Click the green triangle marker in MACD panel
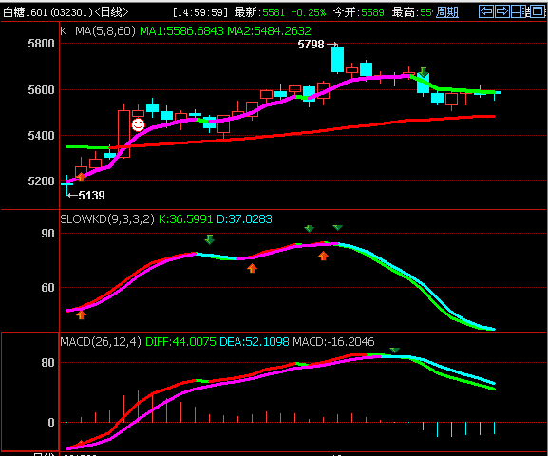Viewport: 548px width, 456px height. (394, 350)
